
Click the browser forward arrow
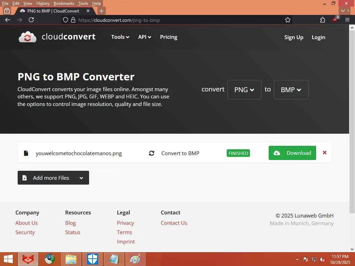[x=19, y=20]
